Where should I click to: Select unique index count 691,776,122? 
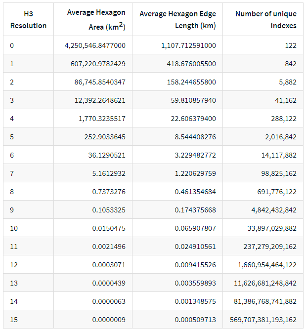coord(277,192)
